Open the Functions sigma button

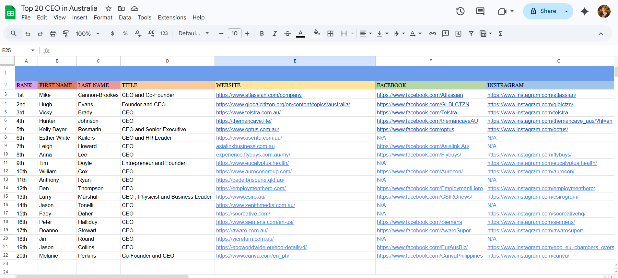pyautogui.click(x=500, y=33)
